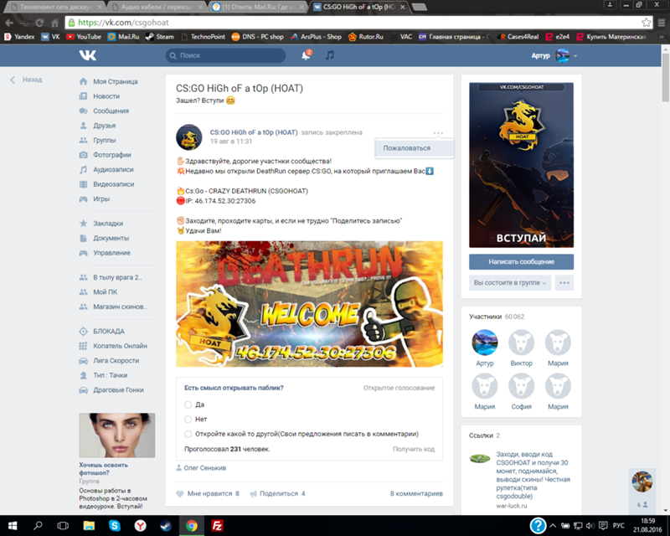Click the Управление gamepad icon
The height and width of the screenshot is (536, 670).
[x=83, y=253]
